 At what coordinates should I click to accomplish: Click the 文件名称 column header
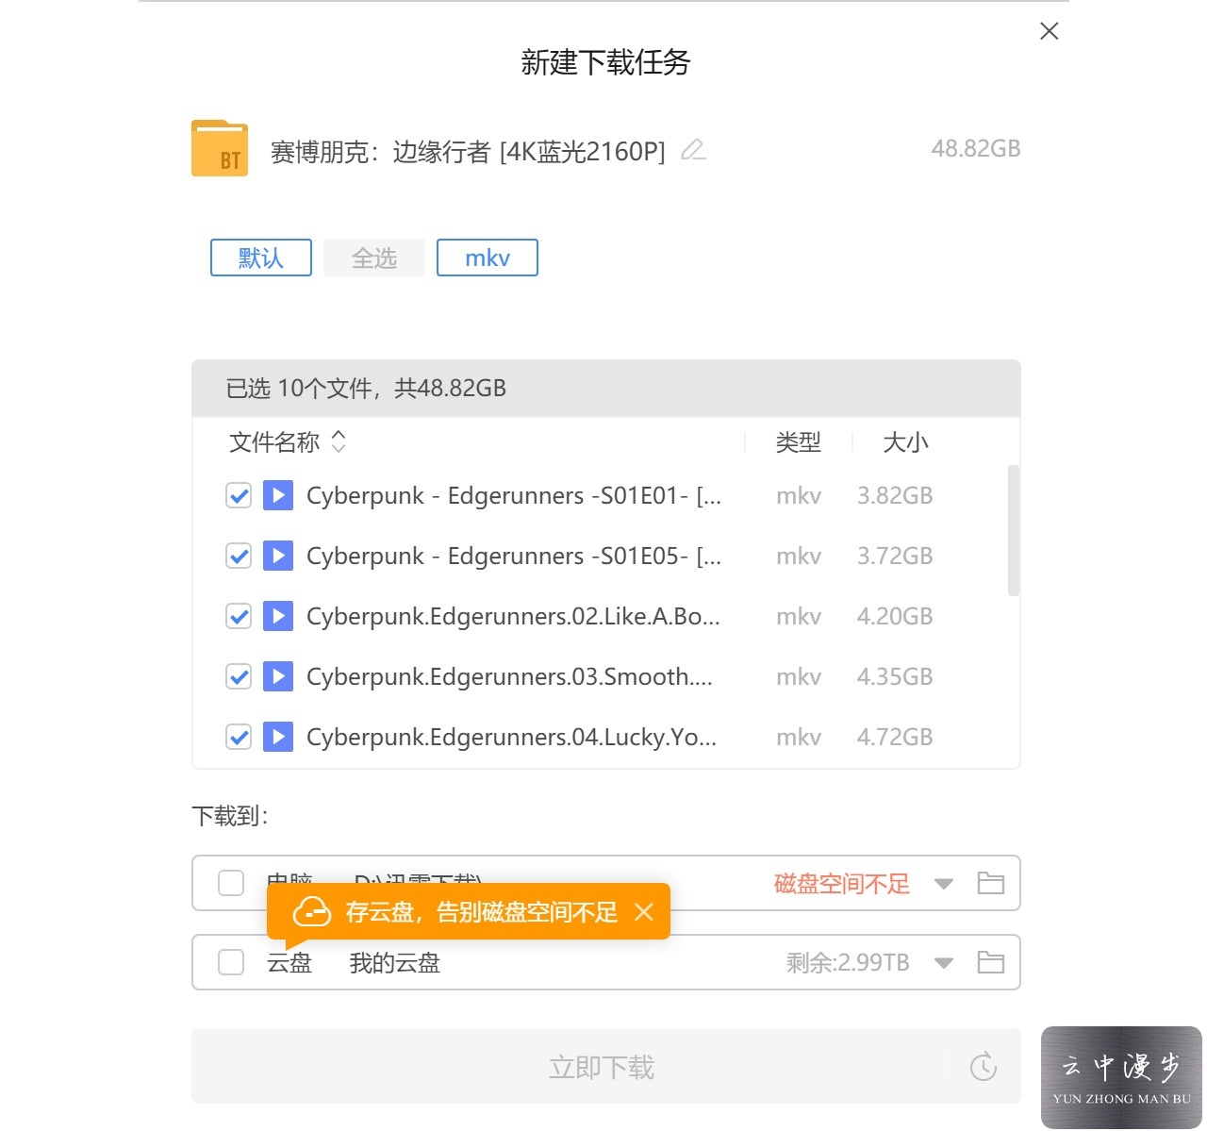click(274, 441)
